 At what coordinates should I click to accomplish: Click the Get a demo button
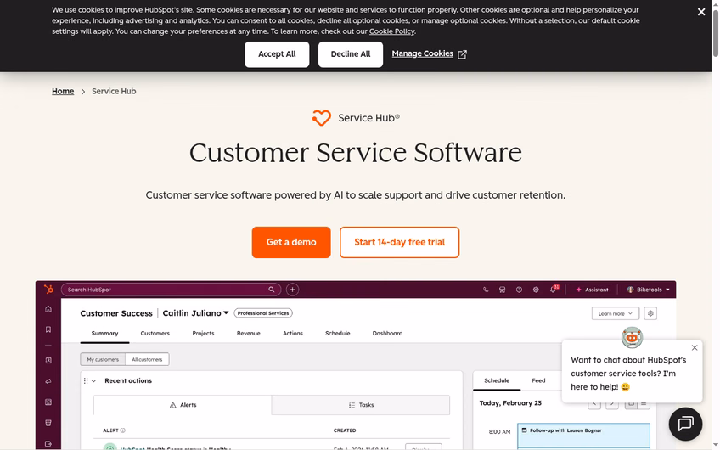click(x=291, y=242)
